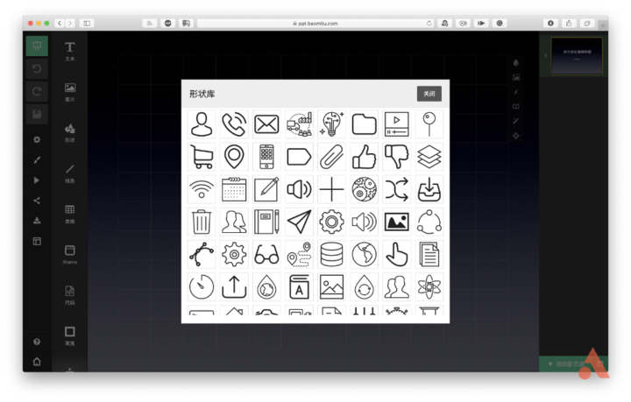Screen dimensions: 631x402
Task: Save the presentation with floppy icon
Action: [x=37, y=115]
